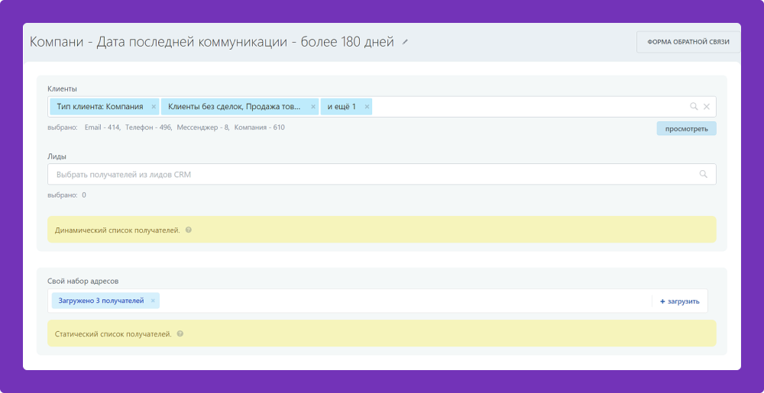Open help for Динамический список получателей

pos(189,230)
